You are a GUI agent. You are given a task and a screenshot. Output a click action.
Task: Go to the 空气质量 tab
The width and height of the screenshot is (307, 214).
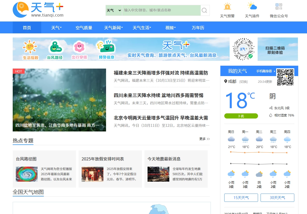[84, 28]
